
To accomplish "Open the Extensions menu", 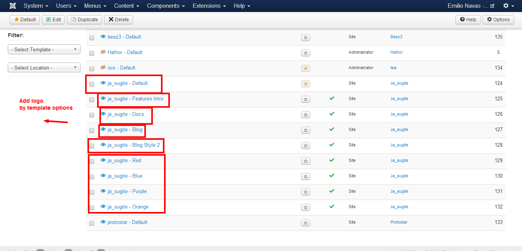I will (209, 6).
